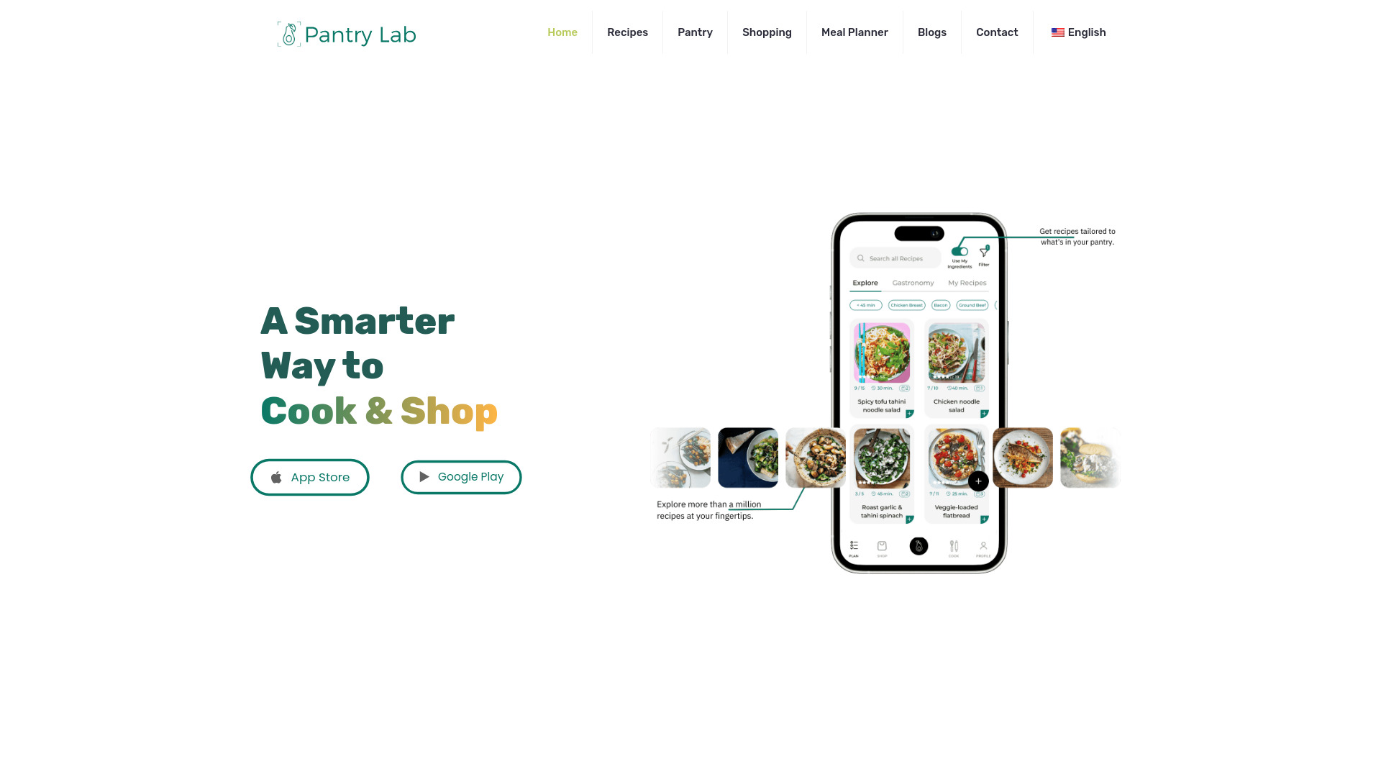This screenshot has height=777, width=1381.
Task: Click the navigation menu icon at bottom
Action: [x=854, y=548]
